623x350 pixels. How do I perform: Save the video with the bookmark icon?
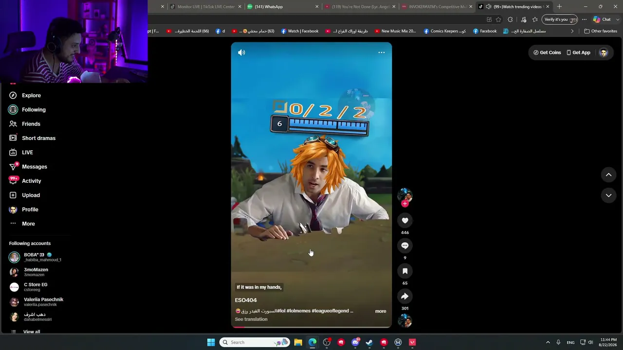405,271
